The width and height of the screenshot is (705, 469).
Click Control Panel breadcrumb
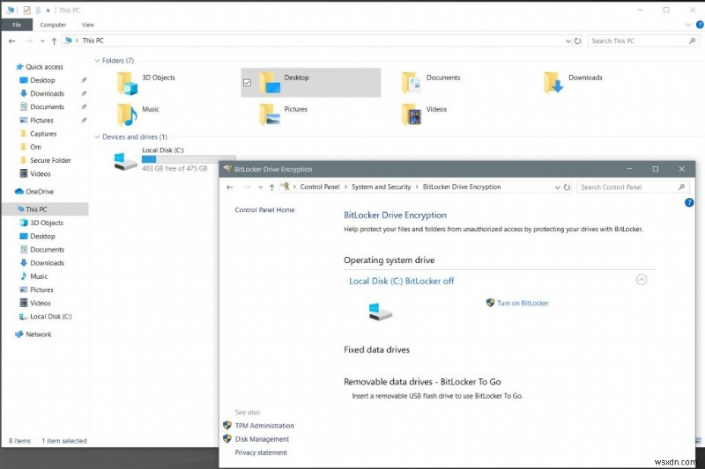[x=320, y=187]
